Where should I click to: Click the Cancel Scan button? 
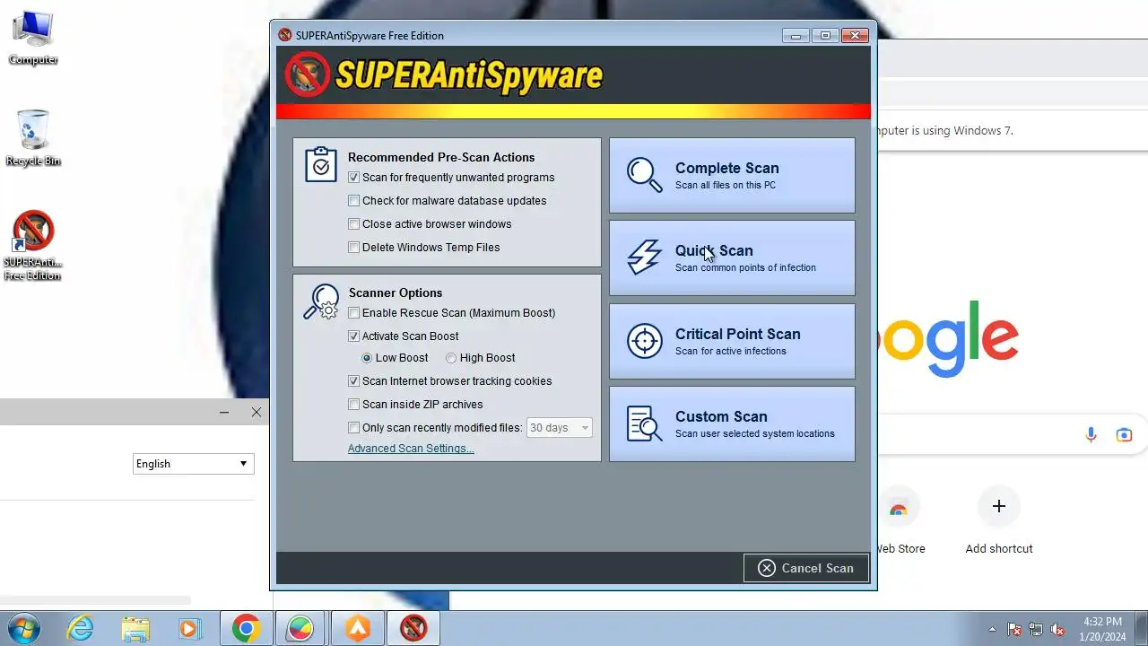tap(805, 568)
